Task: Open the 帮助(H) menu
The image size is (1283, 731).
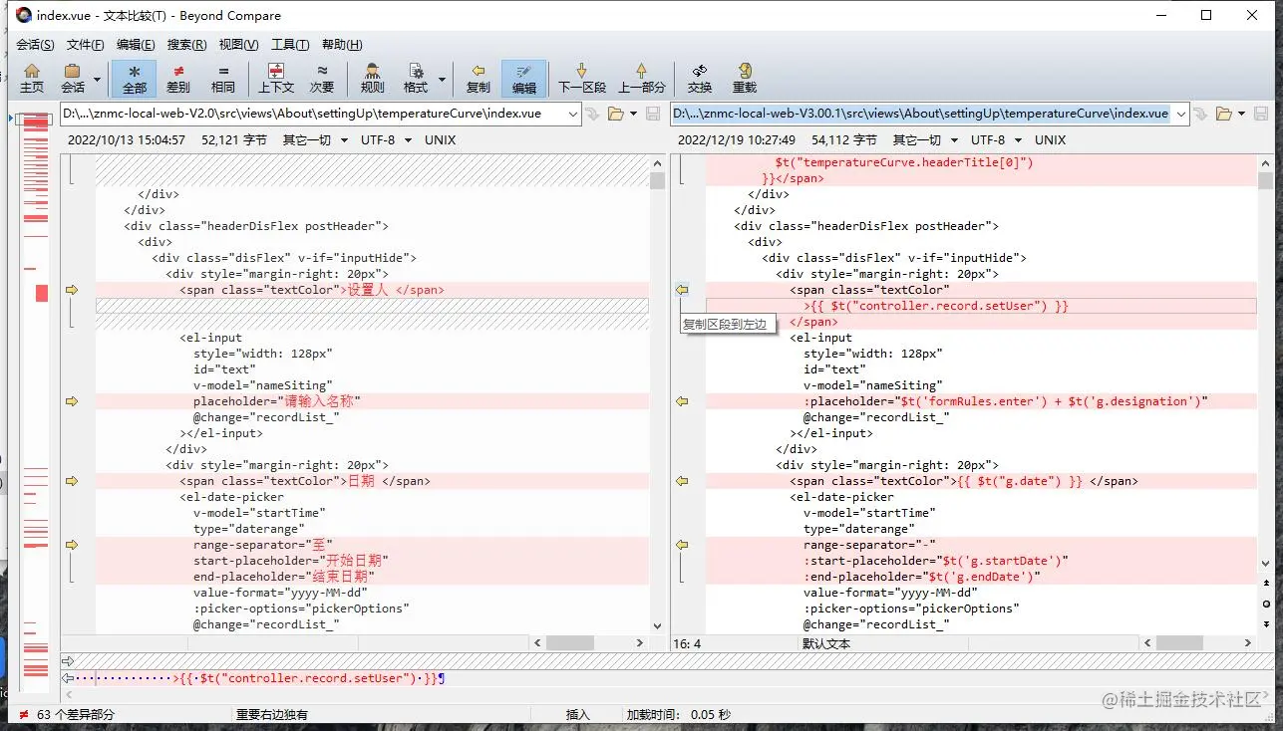Action: 342,45
